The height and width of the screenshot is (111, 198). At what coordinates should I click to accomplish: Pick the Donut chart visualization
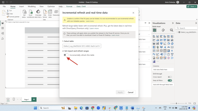tap(172, 44)
